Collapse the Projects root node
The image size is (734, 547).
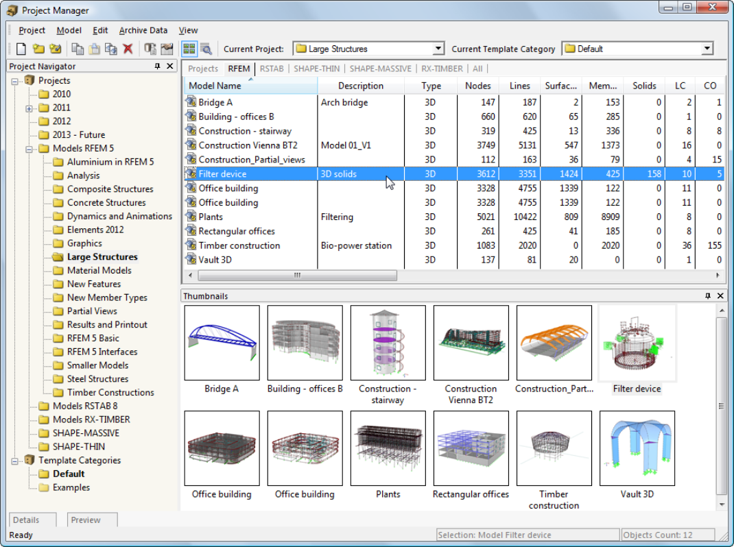[x=15, y=82]
